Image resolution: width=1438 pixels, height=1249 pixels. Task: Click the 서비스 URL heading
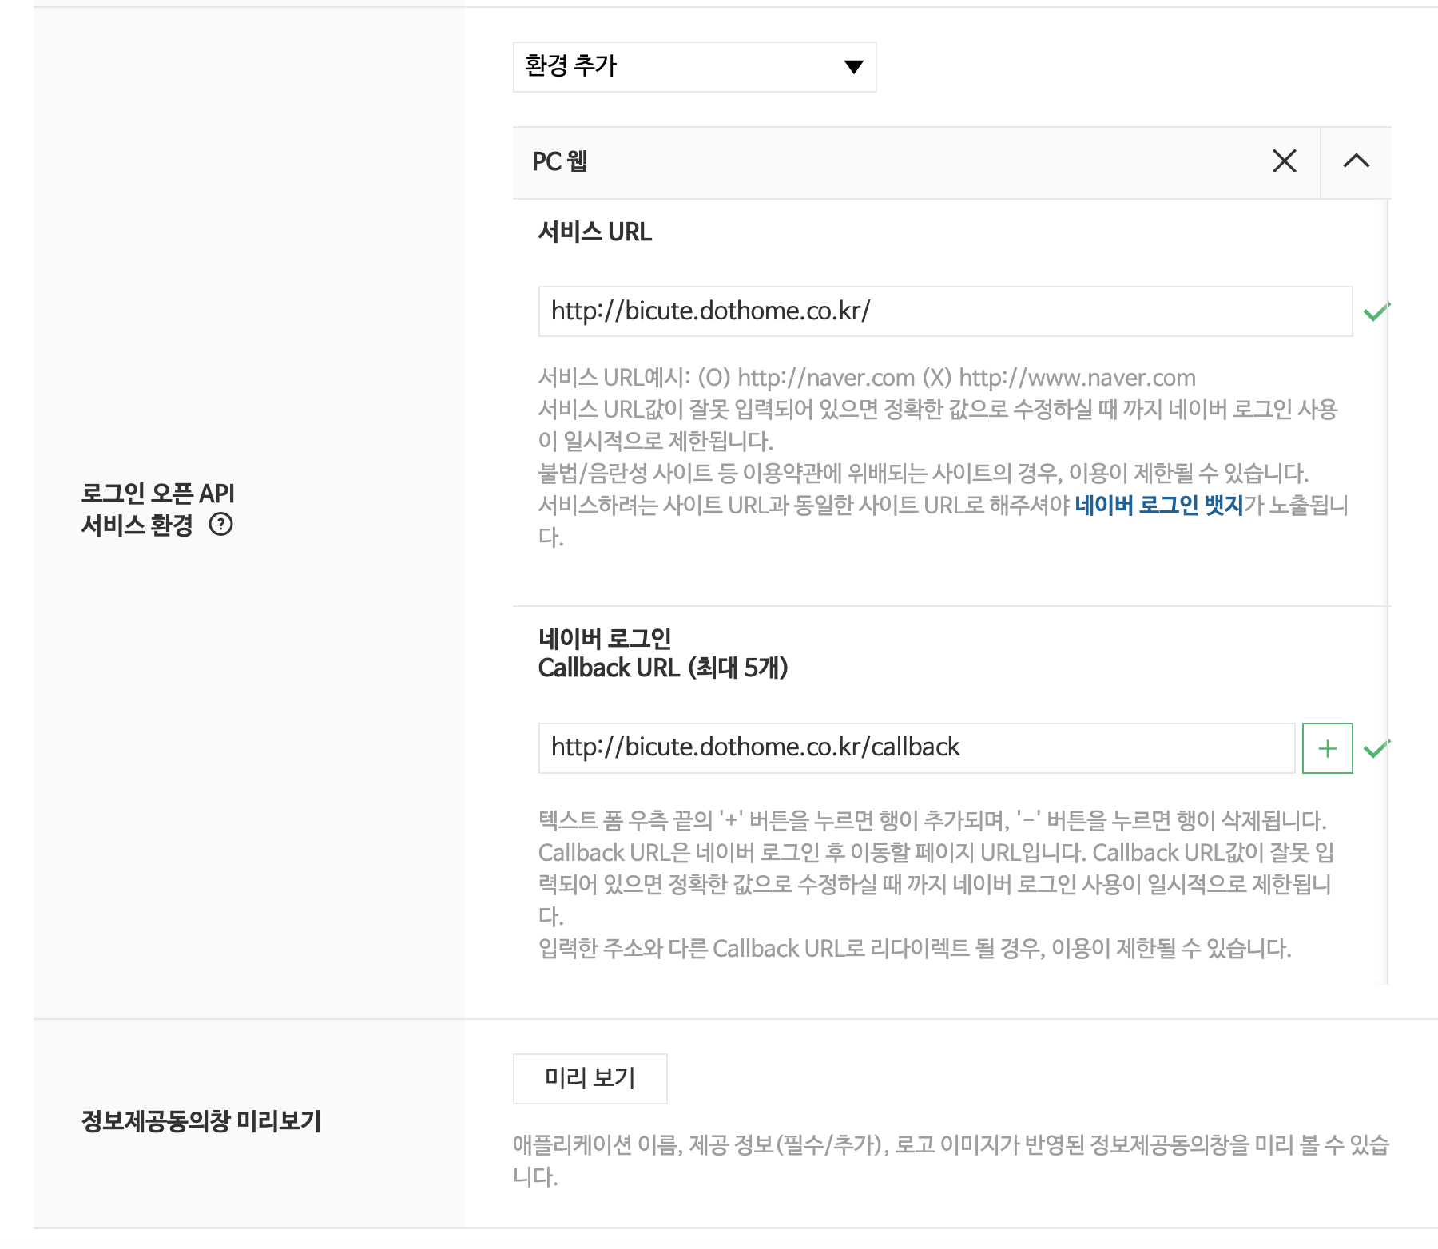[595, 232]
